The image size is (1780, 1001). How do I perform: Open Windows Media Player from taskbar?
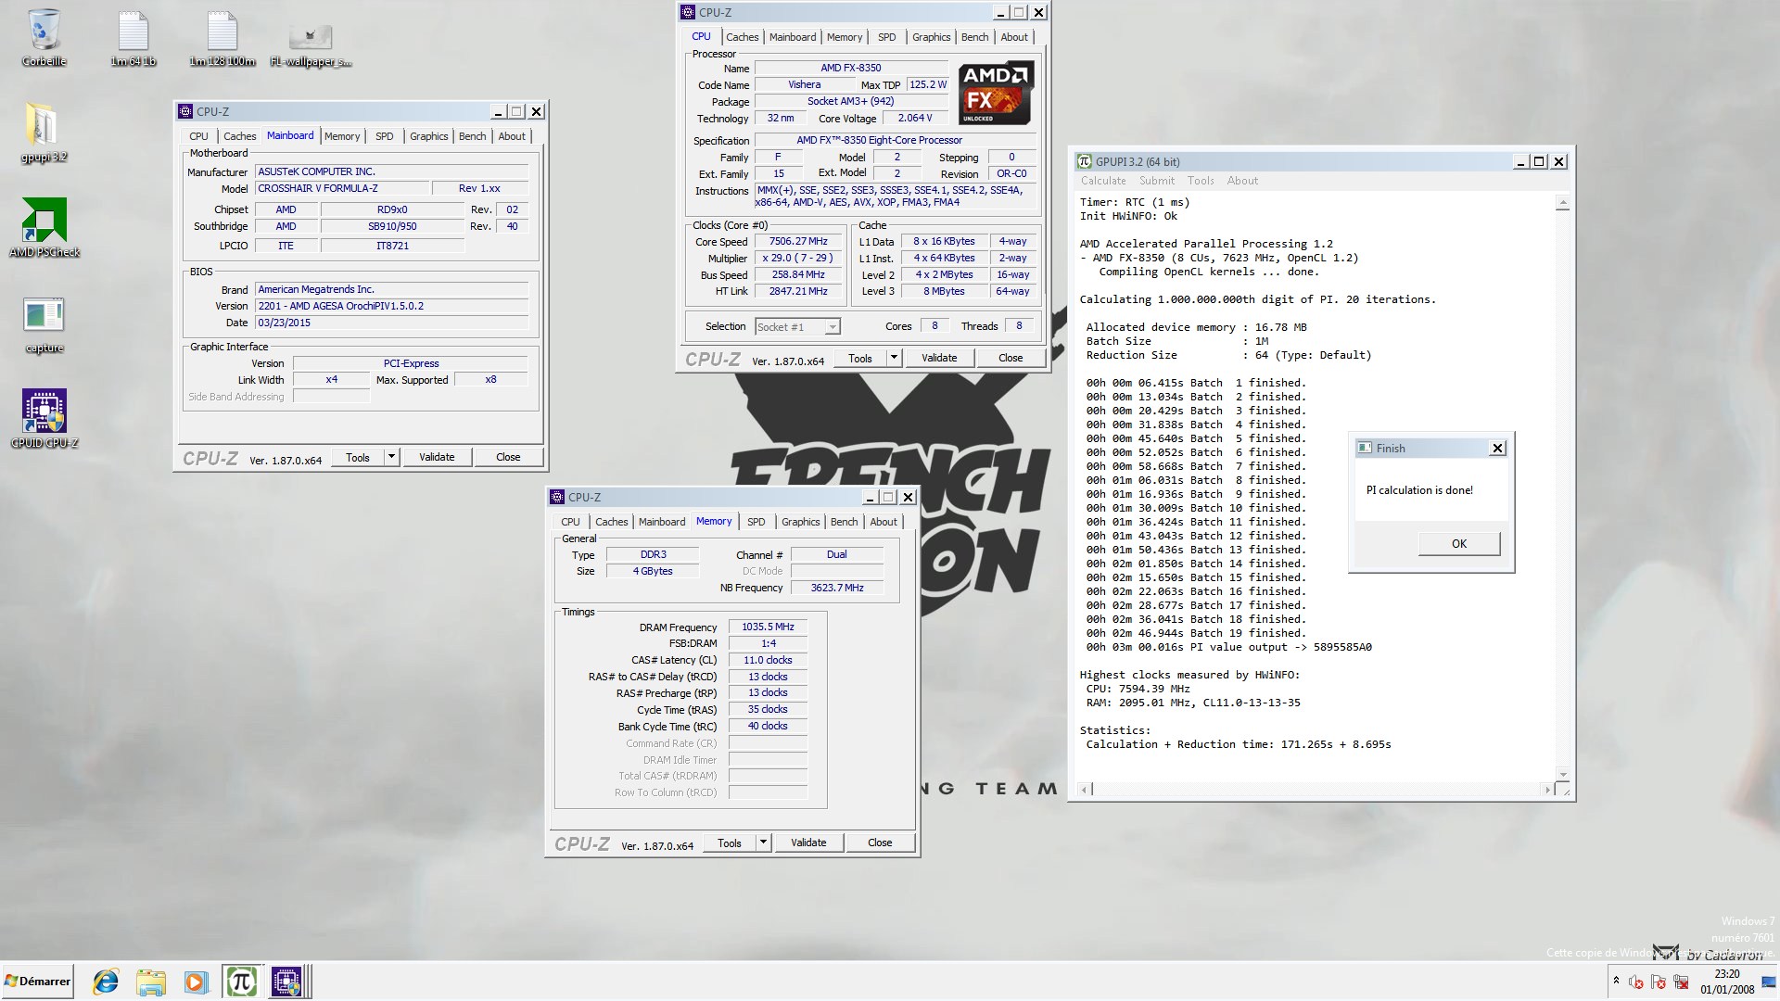195,982
